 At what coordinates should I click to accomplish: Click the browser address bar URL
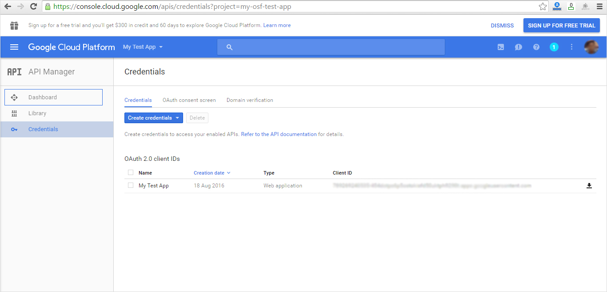(172, 7)
